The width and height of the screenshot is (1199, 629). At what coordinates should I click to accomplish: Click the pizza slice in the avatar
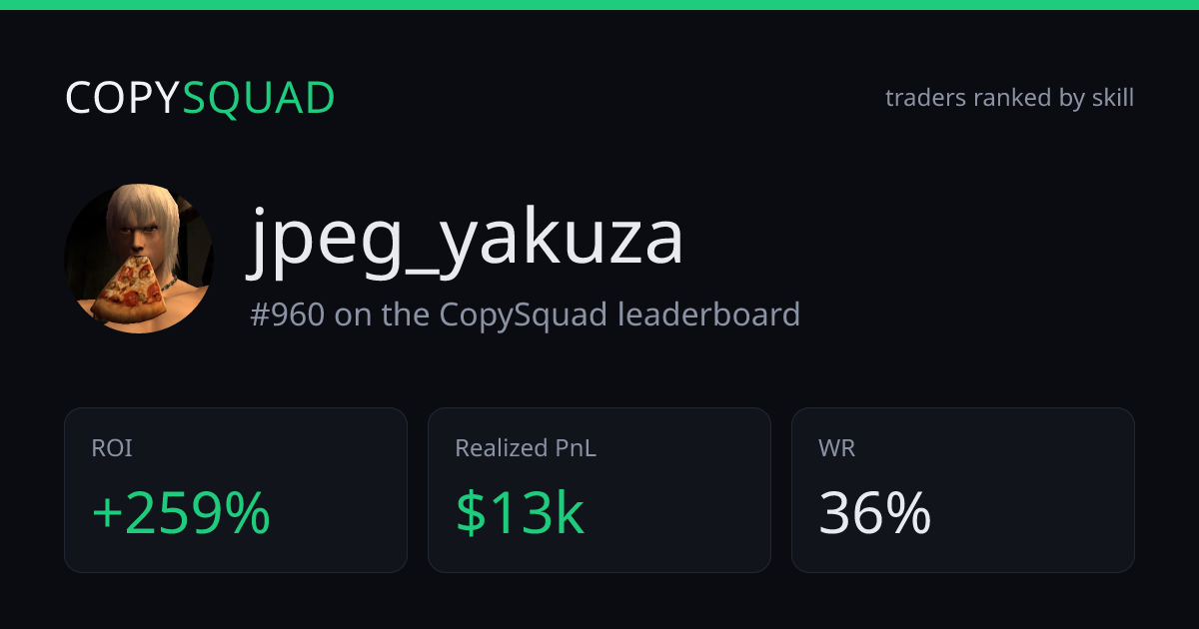[x=128, y=289]
